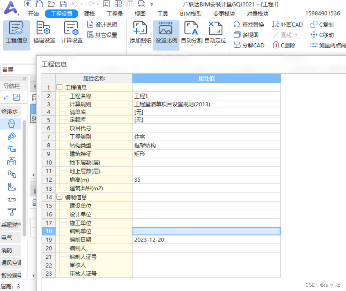The height and width of the screenshot is (291, 346).
Task: Switch to the 开始 tab
Action: pos(33,14)
